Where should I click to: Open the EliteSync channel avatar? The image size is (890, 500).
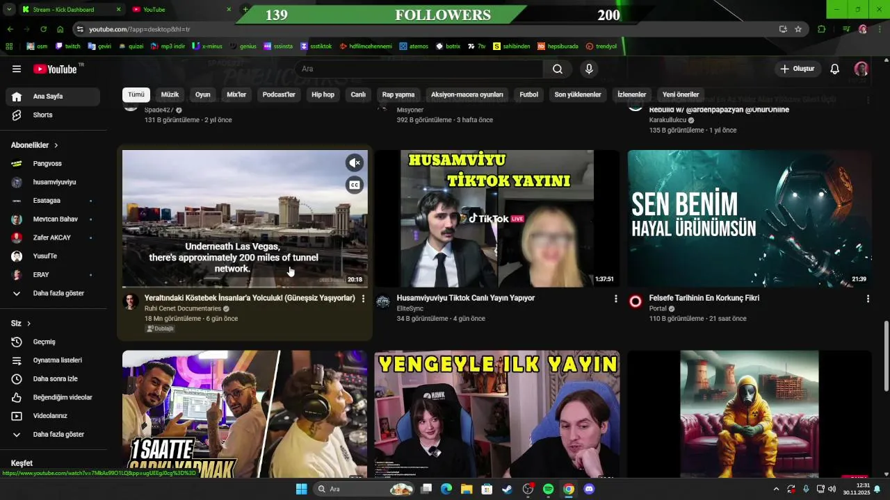point(383,301)
